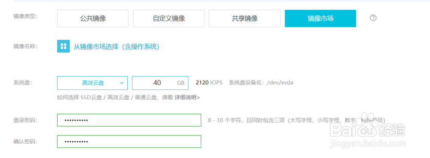Click the 2120 IOPS text

(209, 82)
